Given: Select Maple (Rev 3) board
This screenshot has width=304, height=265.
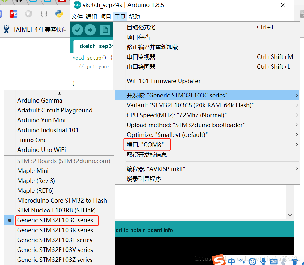Looking at the screenshot, I should coord(59,181).
